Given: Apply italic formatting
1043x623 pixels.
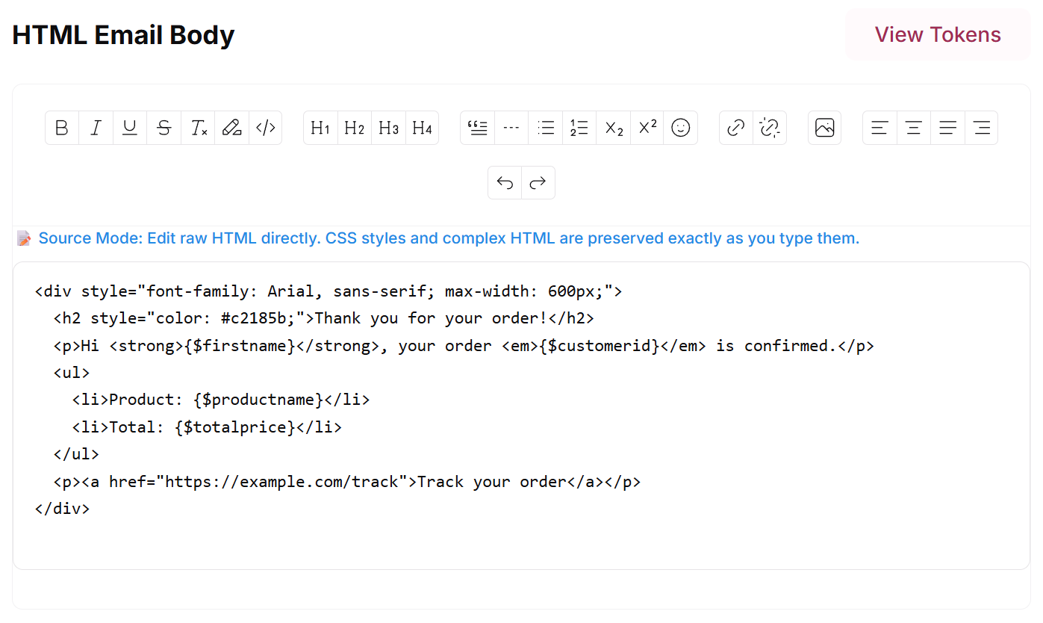Looking at the screenshot, I should [96, 128].
